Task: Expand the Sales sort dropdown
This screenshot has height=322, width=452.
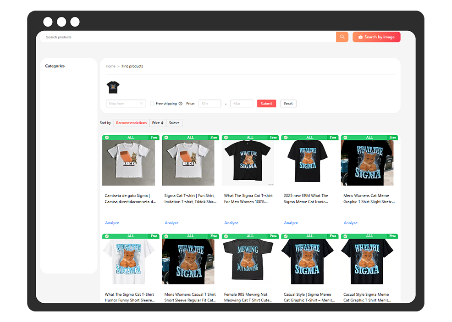Action: [174, 123]
